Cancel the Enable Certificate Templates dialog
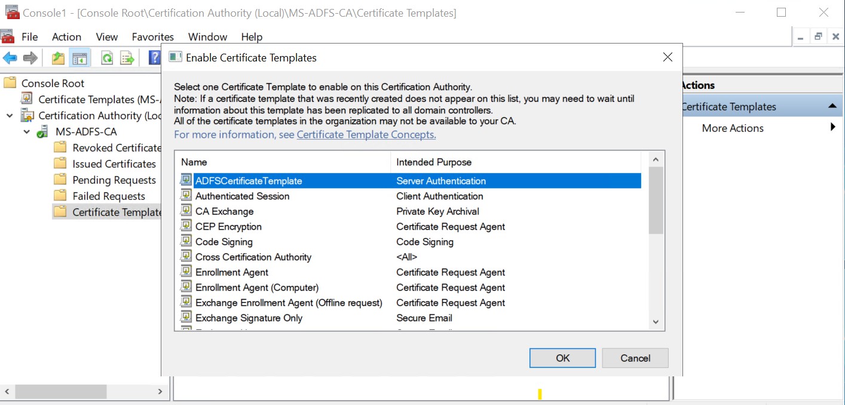 pyautogui.click(x=635, y=358)
